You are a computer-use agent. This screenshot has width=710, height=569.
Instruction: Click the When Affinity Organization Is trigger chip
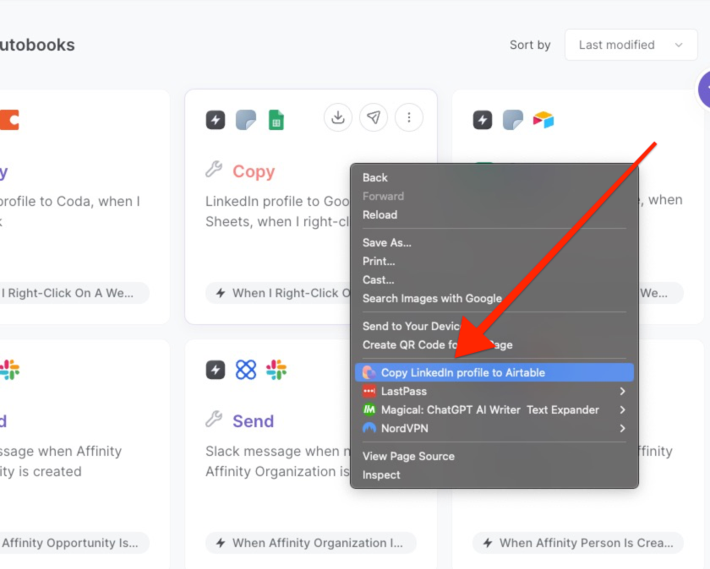coord(311,543)
